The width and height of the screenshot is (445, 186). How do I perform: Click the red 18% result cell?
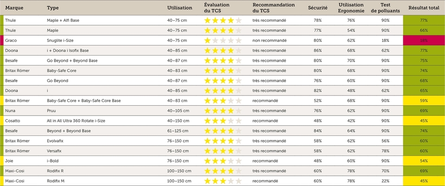click(424, 40)
